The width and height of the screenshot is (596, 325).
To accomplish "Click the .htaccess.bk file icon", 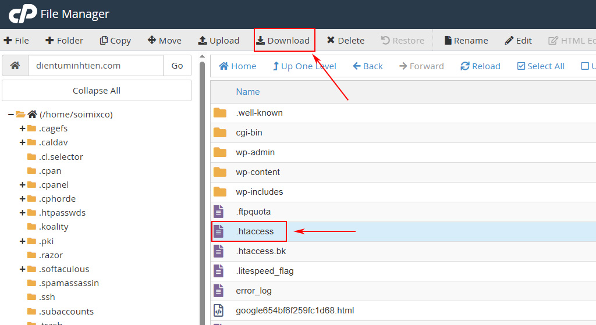I will click(x=219, y=251).
